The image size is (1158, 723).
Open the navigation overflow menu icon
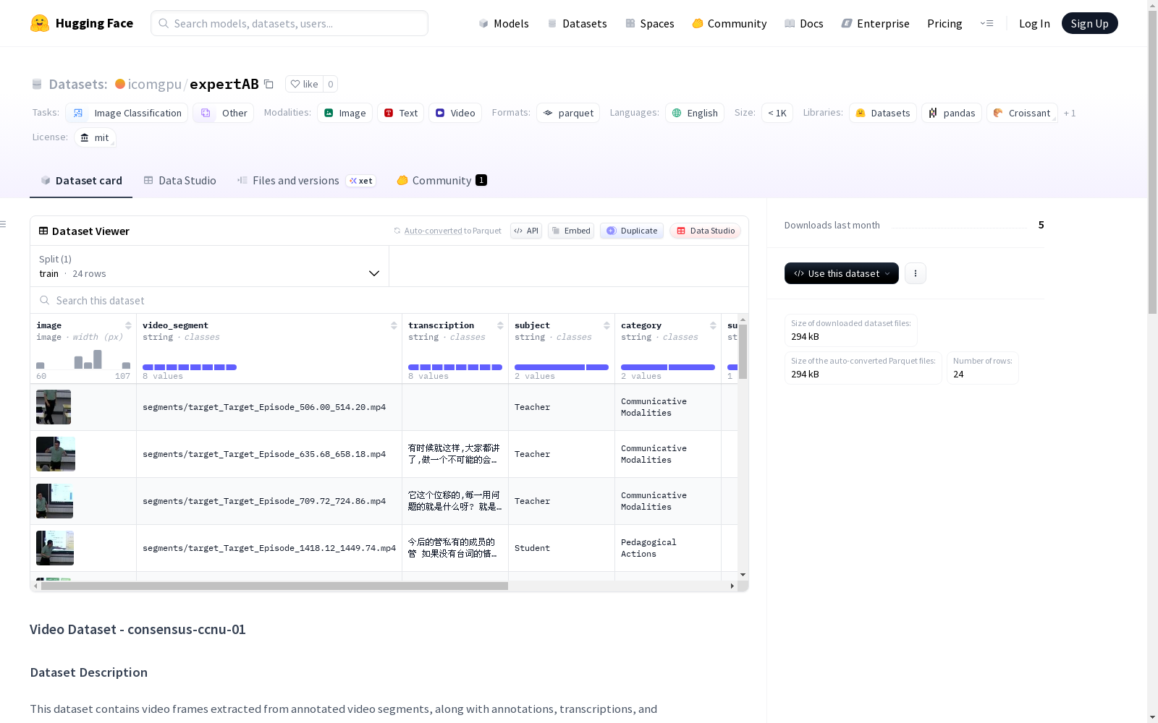click(x=986, y=23)
